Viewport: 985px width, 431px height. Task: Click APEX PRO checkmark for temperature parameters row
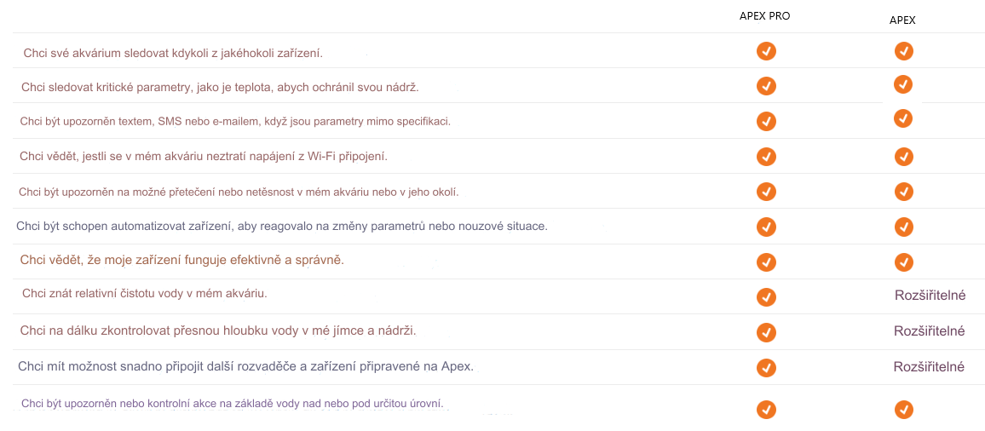766,86
